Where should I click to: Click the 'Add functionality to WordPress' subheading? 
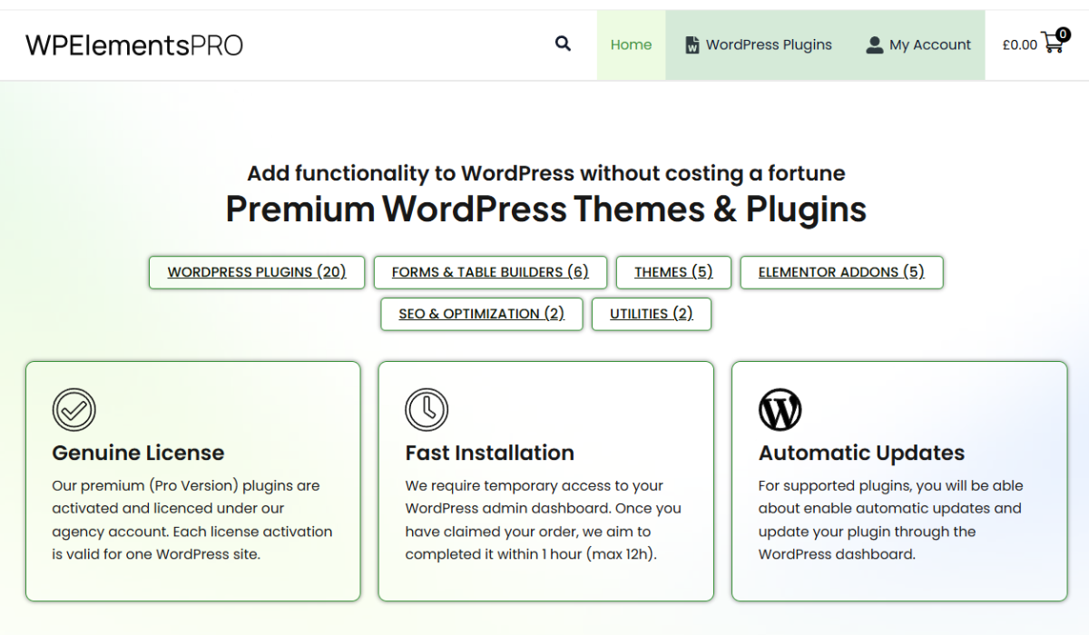pyautogui.click(x=546, y=173)
